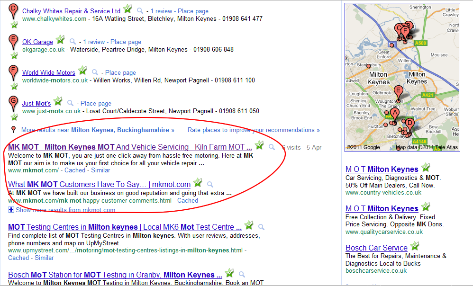Open Place page link for OK Garage
The image size is (473, 286).
click(126, 42)
